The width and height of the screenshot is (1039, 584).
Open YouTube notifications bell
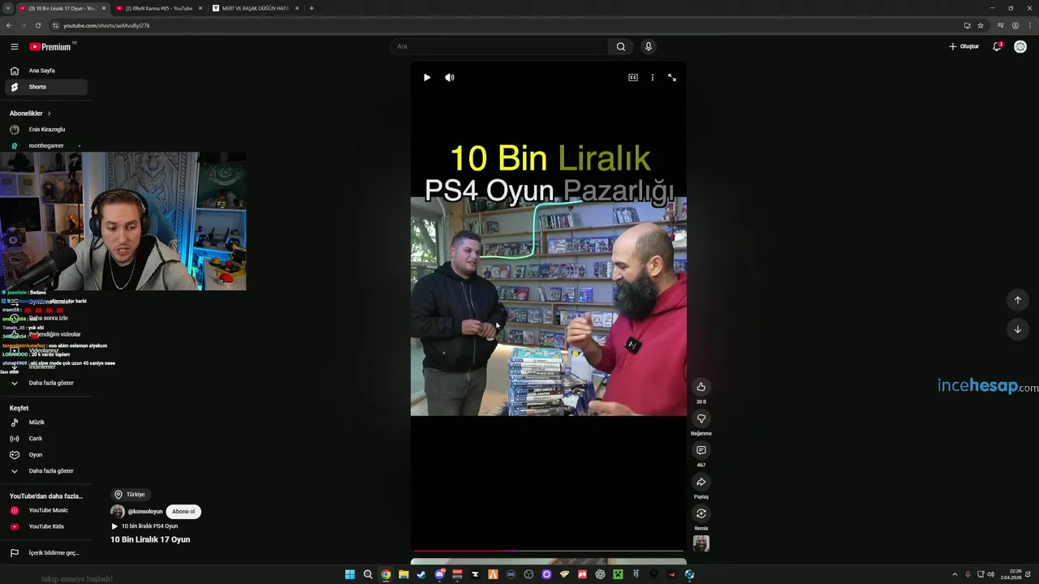[x=998, y=47]
